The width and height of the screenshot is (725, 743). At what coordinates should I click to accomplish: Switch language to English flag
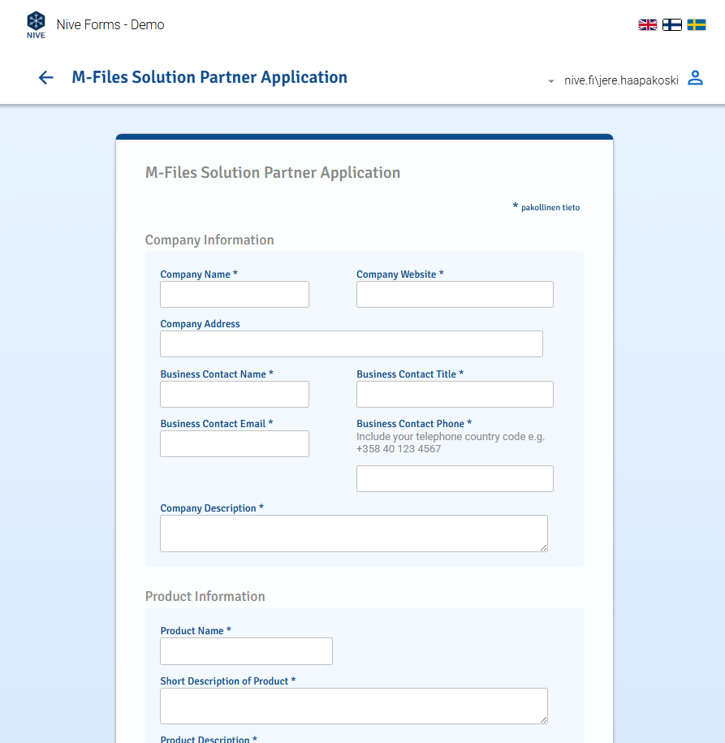pyautogui.click(x=647, y=24)
